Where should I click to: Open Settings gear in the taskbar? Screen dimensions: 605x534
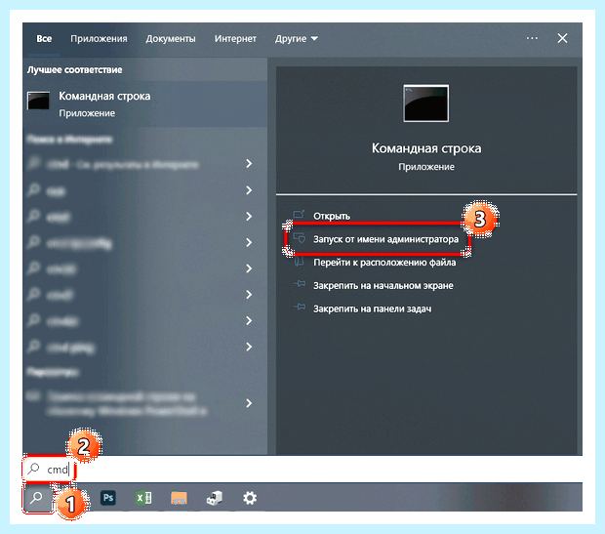pos(250,498)
